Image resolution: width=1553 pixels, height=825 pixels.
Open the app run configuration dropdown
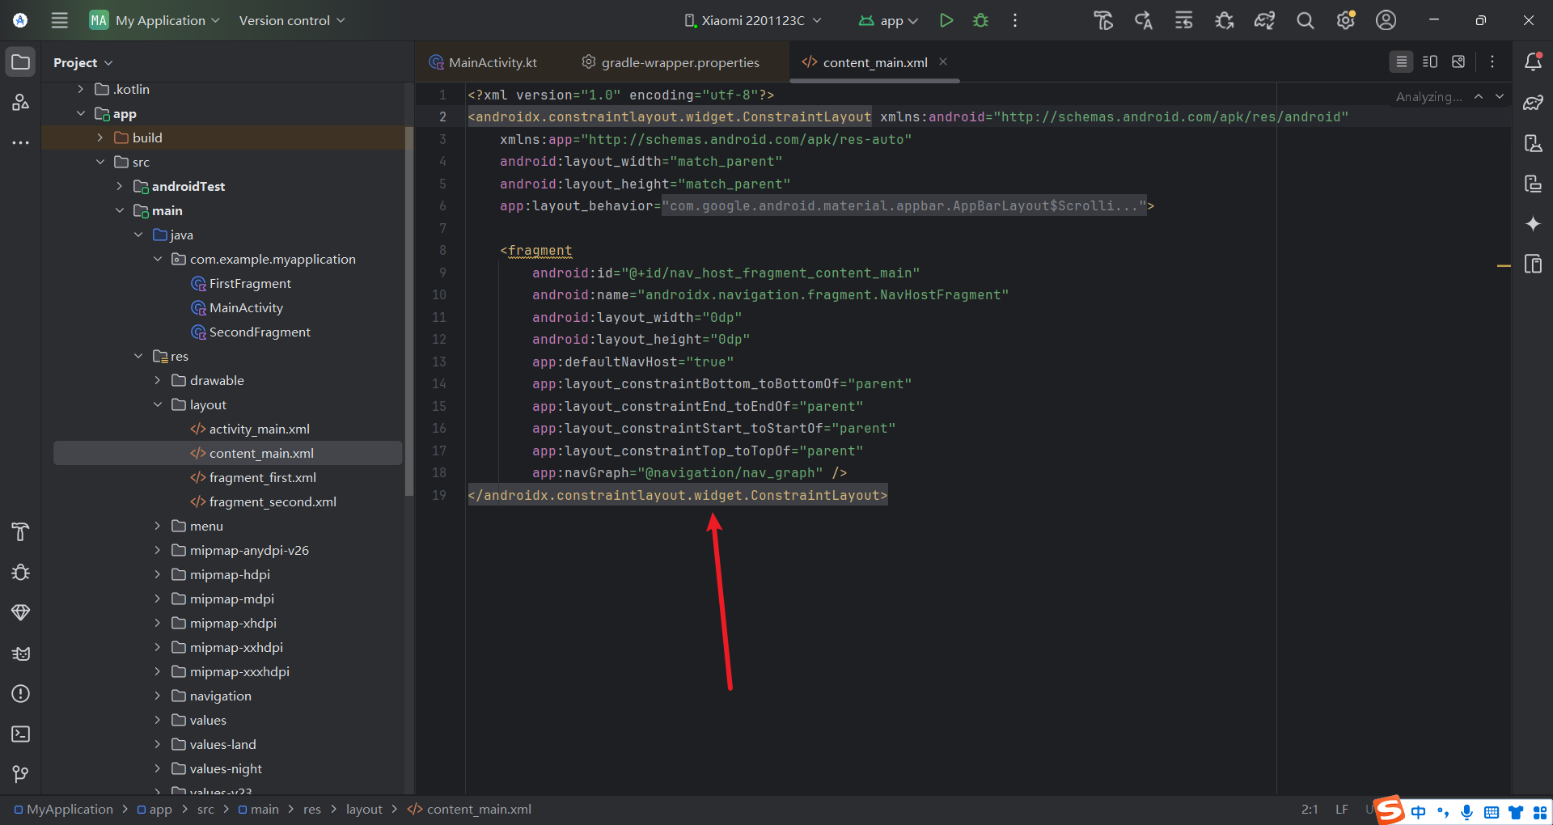click(888, 20)
